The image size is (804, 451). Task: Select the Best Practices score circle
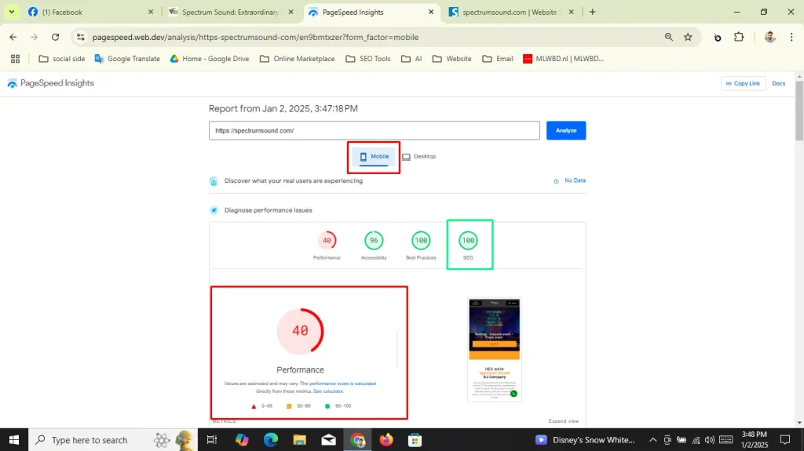tap(421, 241)
